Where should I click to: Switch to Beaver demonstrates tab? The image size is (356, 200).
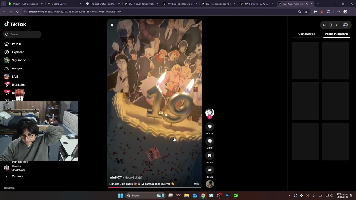[141, 4]
